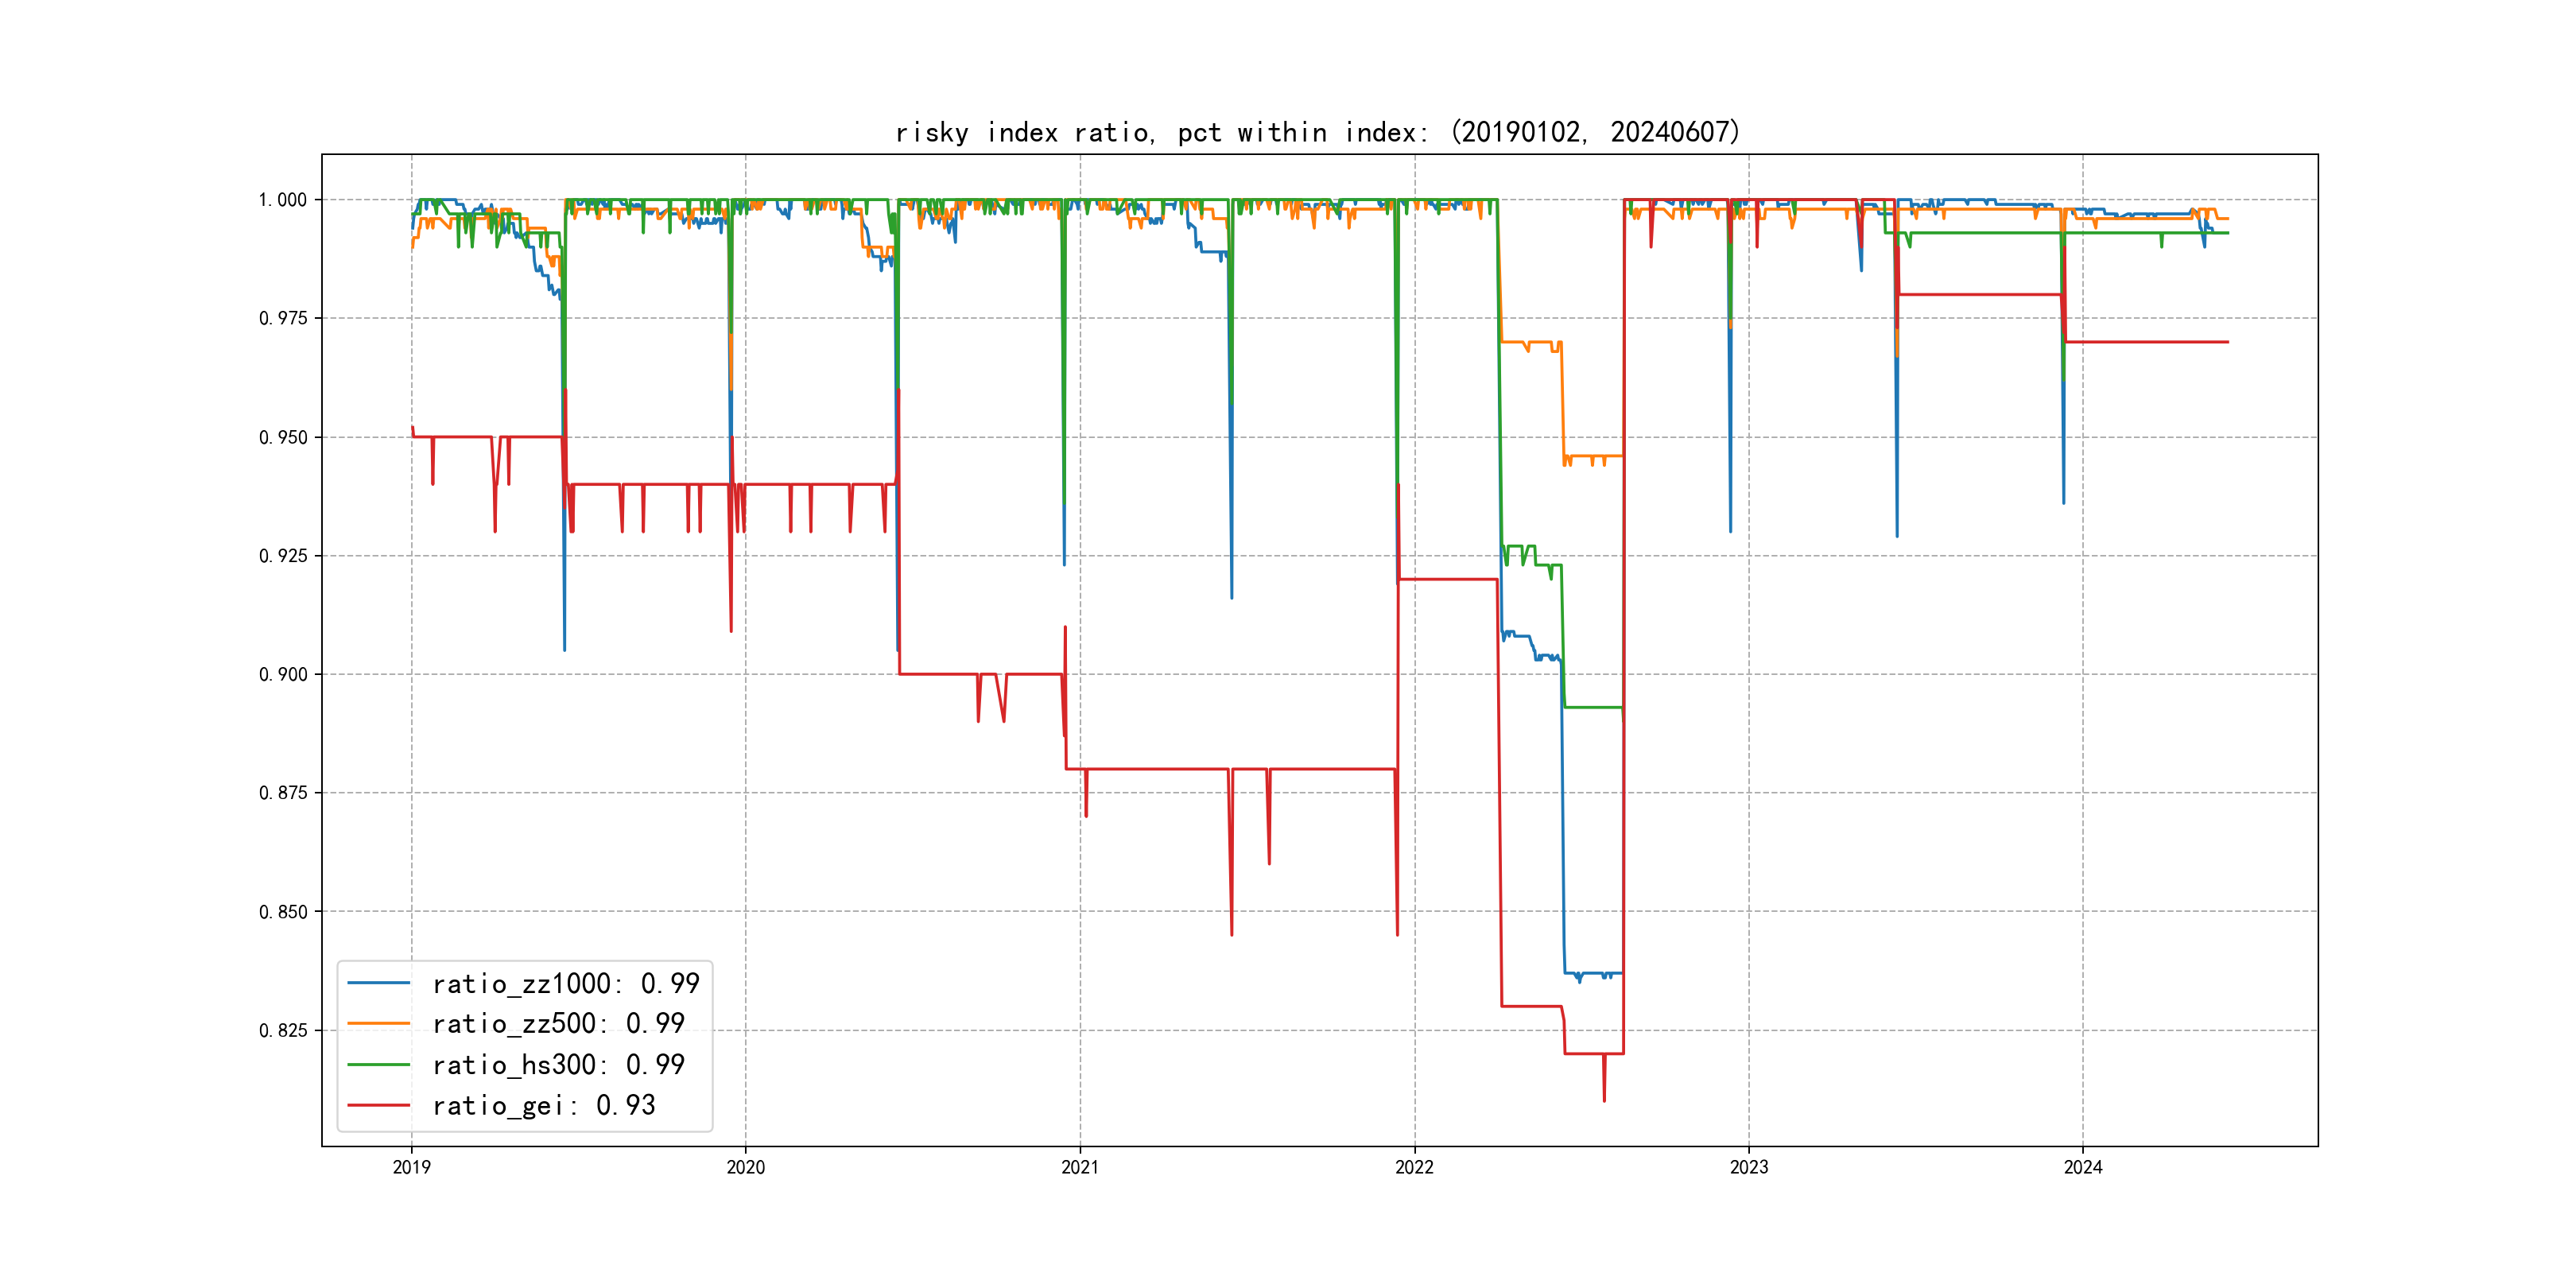Image resolution: width=2576 pixels, height=1288 pixels.
Task: Click the 0.825 y-axis tick label
Action: click(x=283, y=1030)
